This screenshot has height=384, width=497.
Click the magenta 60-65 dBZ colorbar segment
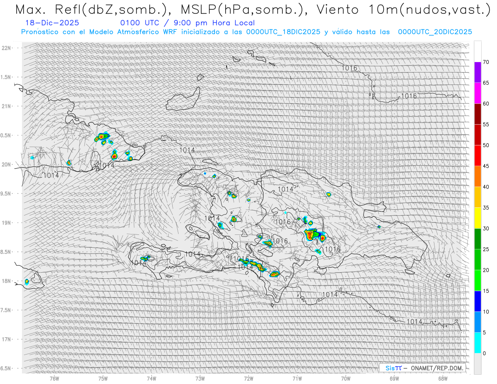(x=478, y=93)
